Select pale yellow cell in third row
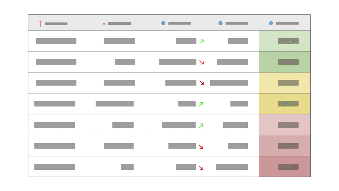Screen dimensions: 339x191 tap(284, 83)
